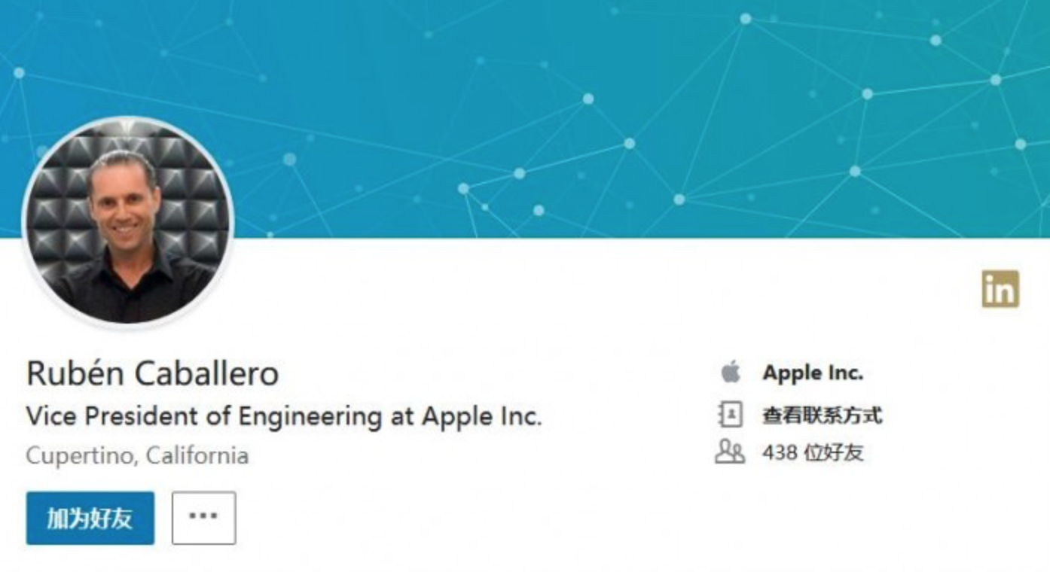Click the number 438 in connections count
The height and width of the screenshot is (572, 1050).
pos(780,453)
